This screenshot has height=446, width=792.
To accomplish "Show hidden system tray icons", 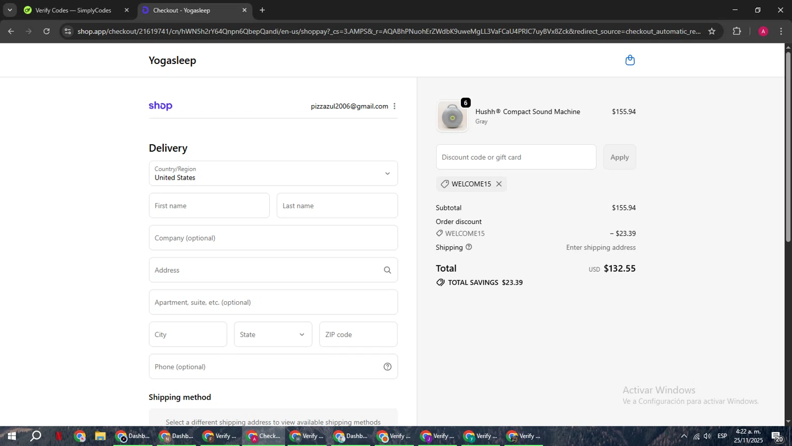I will 684,436.
